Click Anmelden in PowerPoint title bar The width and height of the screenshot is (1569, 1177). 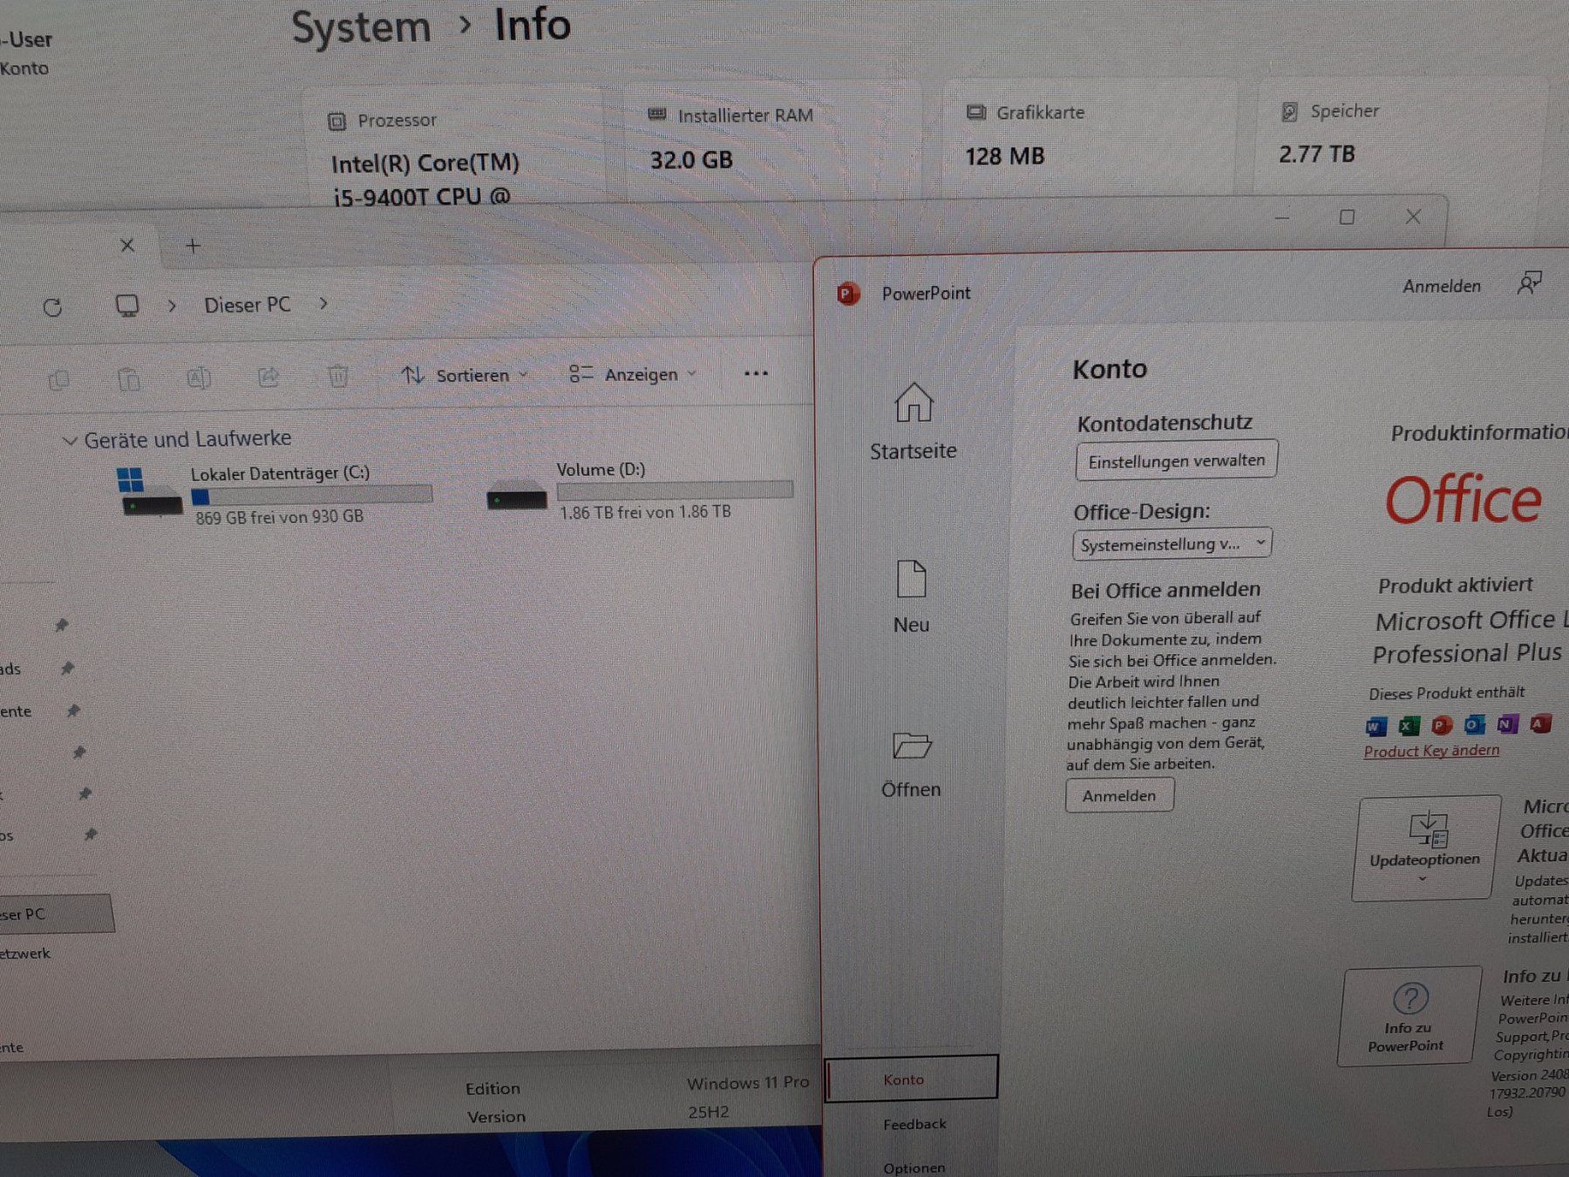point(1441,286)
